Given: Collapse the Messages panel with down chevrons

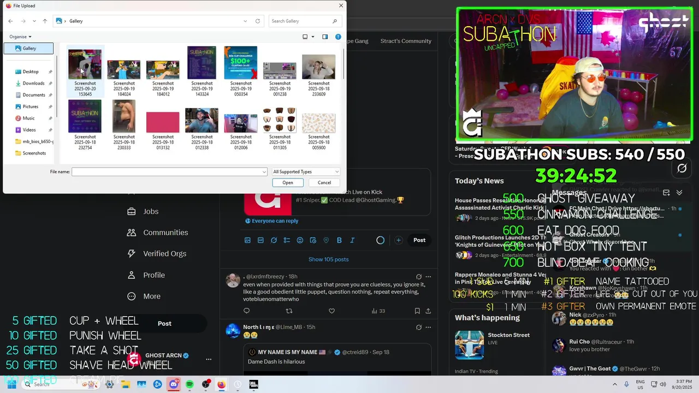Looking at the screenshot, I should coord(679,193).
